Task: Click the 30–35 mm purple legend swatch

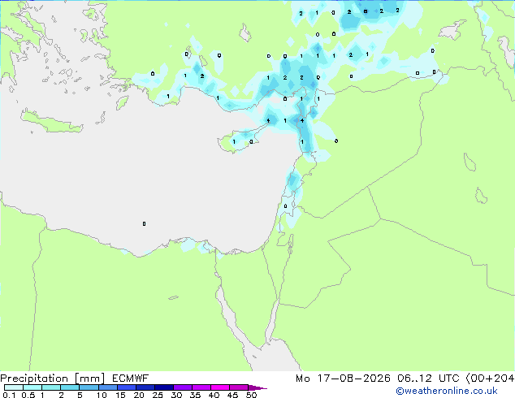Action: 183,387
